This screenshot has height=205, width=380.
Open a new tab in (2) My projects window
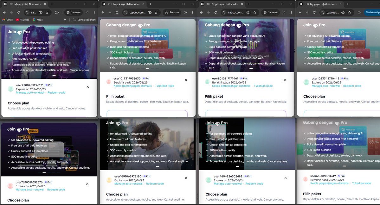point(52,4)
